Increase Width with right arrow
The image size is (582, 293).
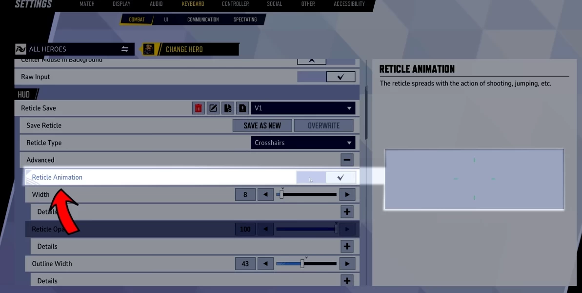tap(347, 195)
